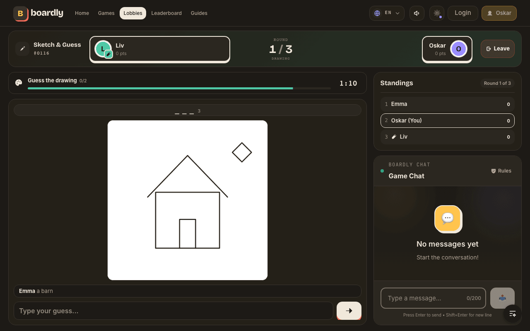Mute sound with the speaker icon
Viewport: 530px width, 331px height.
pyautogui.click(x=417, y=13)
